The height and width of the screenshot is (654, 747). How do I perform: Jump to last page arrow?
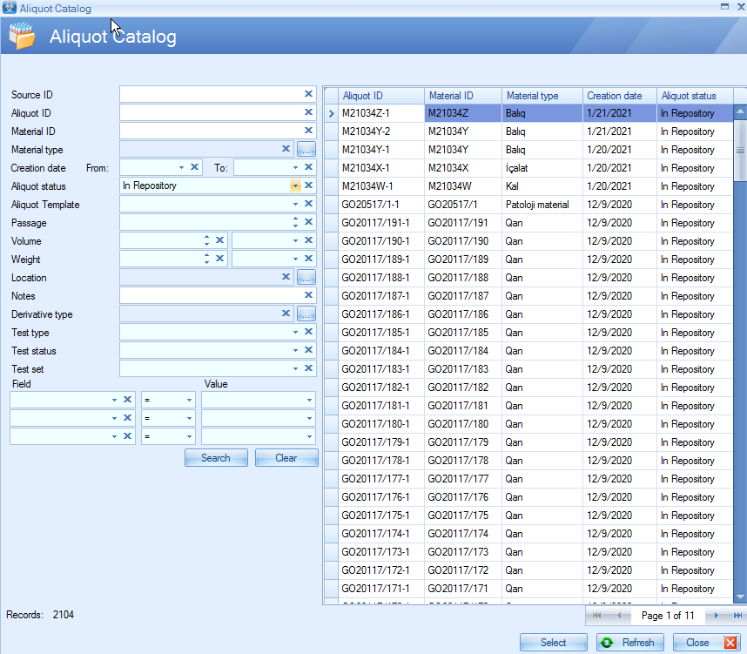point(737,616)
